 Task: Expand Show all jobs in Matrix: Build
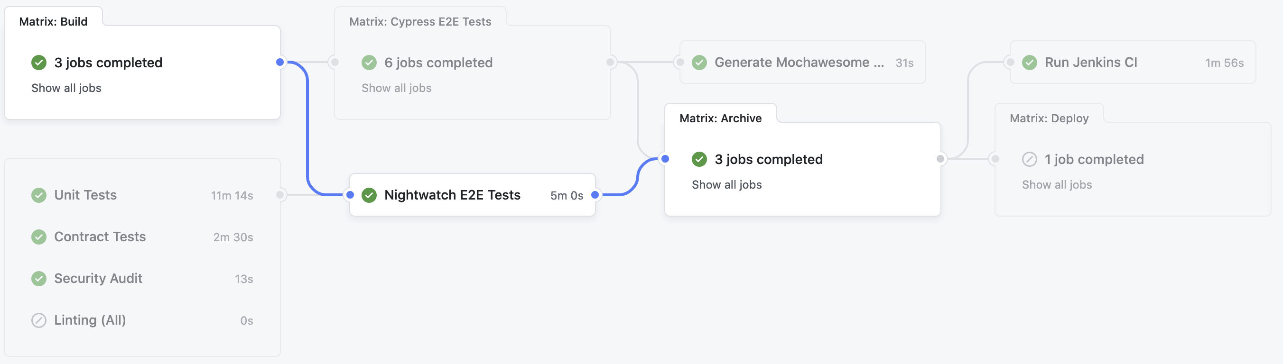[66, 88]
